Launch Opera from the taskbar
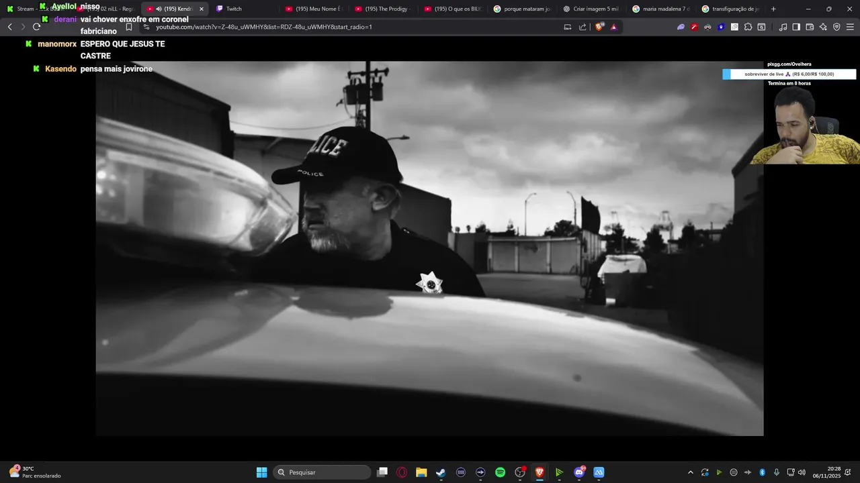 click(x=402, y=472)
